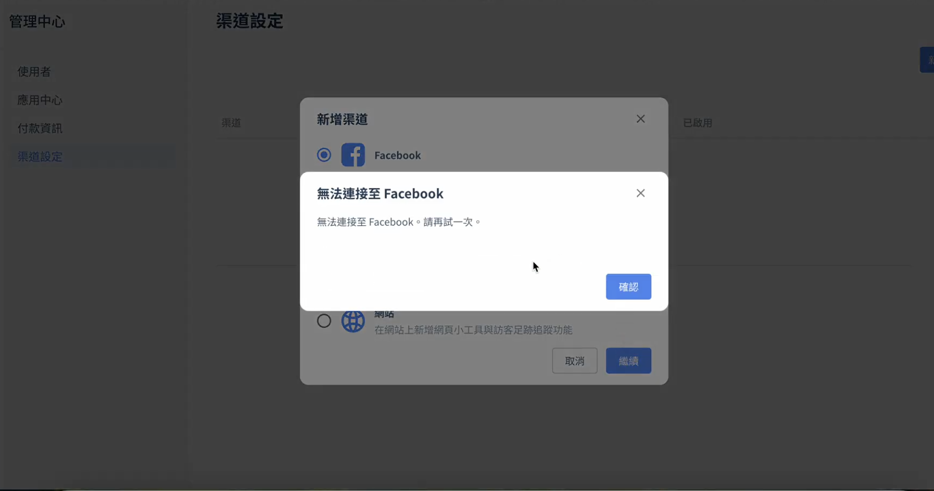Click the 渠道 column header

pos(231,123)
